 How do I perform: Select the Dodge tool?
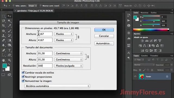pyautogui.click(x=9, y=45)
